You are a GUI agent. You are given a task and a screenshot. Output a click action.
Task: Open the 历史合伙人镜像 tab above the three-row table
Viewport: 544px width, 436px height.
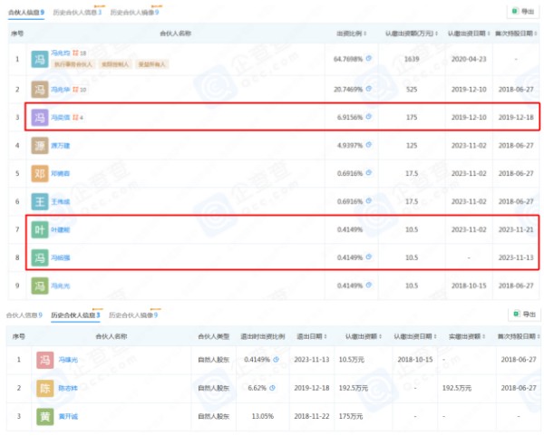click(x=133, y=315)
